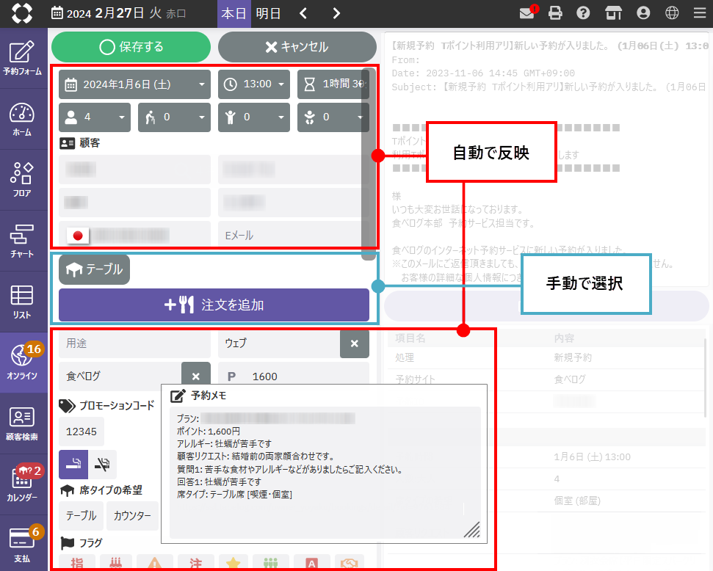Open the reservation date dropdown
Viewport: 713px width, 571px height.
[134, 84]
